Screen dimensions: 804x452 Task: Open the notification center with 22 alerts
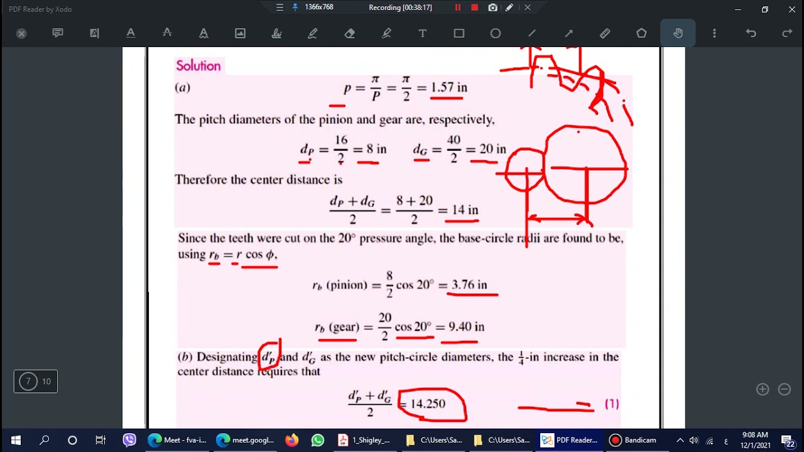788,440
